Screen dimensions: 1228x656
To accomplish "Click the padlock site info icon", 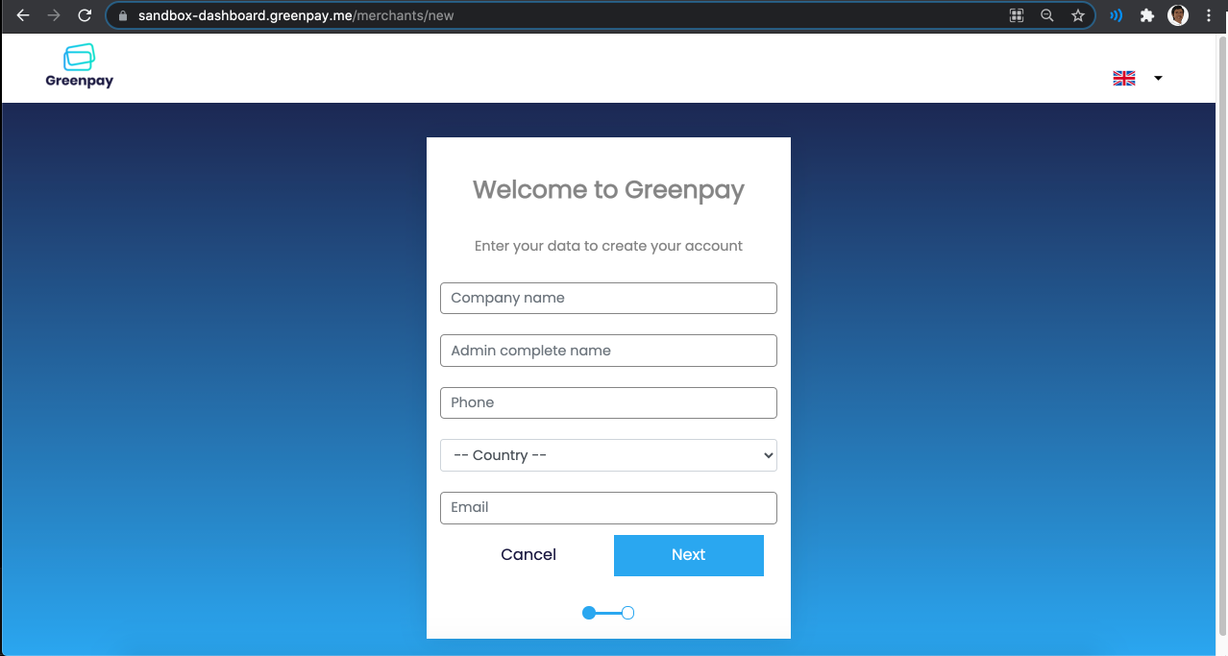I will point(122,16).
